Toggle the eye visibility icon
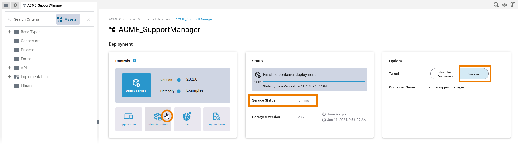 pos(504,5)
